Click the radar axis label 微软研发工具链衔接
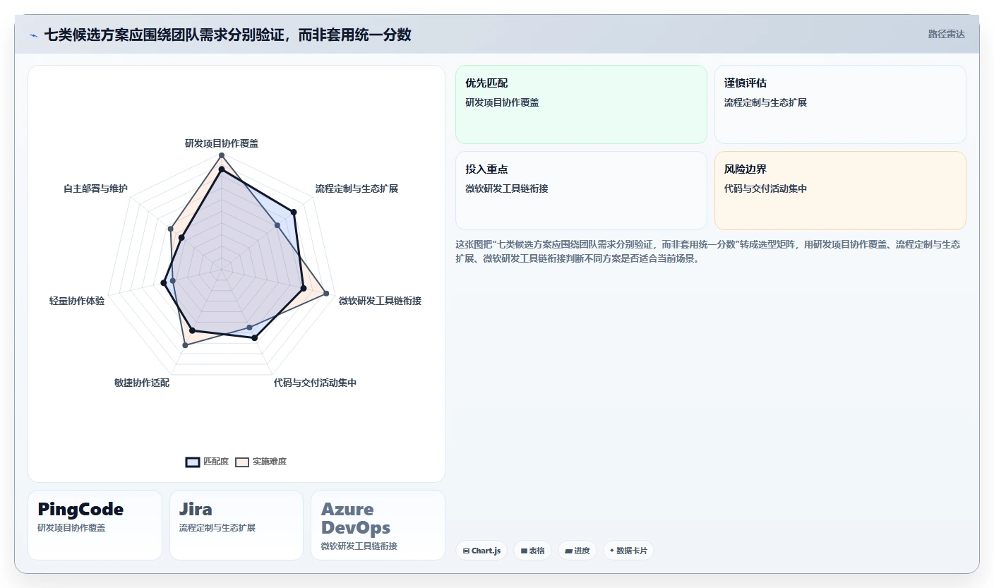 pos(380,301)
